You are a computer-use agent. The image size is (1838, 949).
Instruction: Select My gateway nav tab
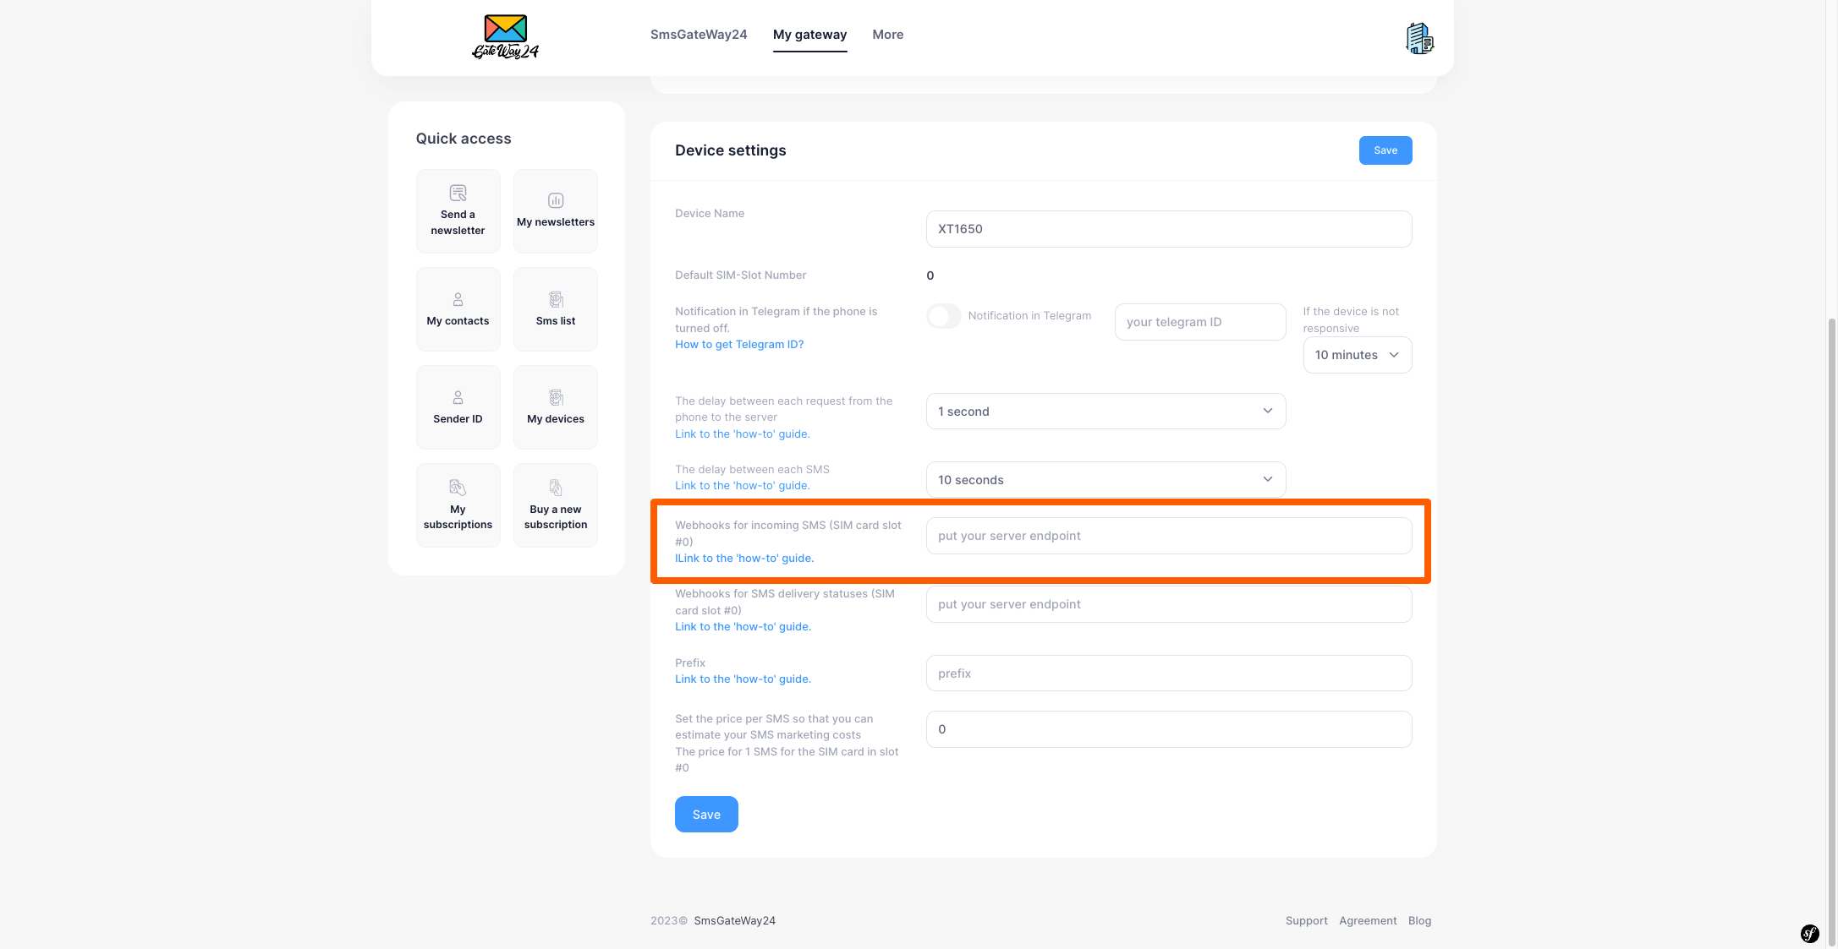(x=809, y=35)
